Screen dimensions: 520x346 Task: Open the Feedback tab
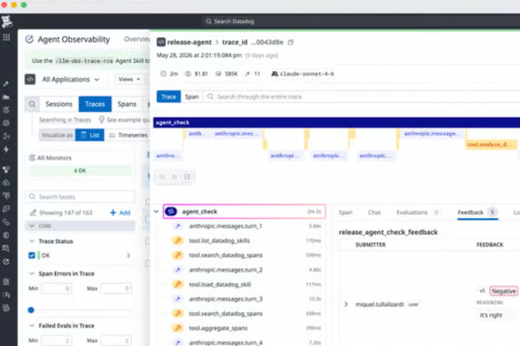click(478, 213)
